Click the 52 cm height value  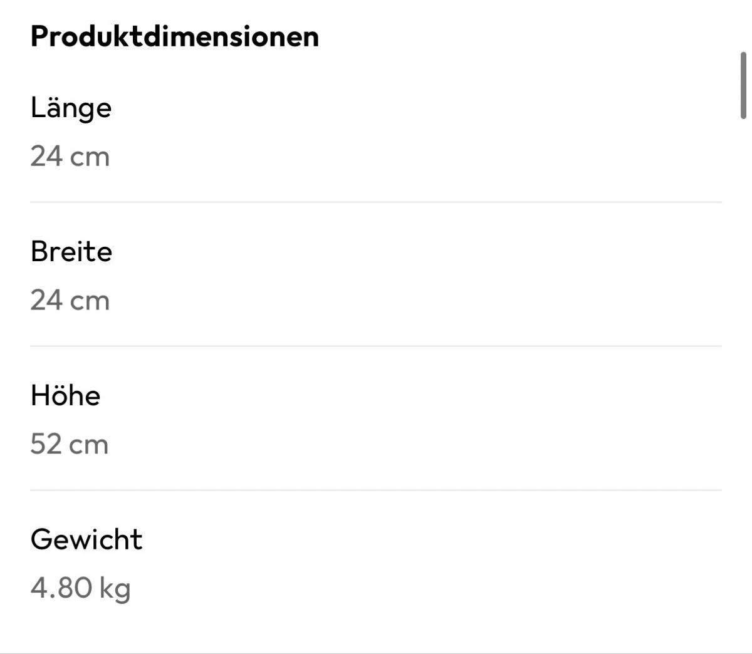tap(70, 444)
